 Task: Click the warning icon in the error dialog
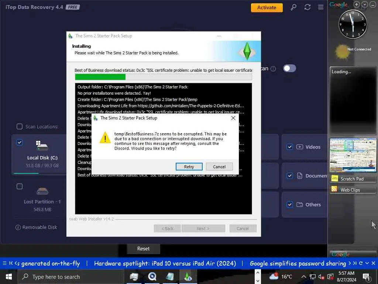coord(105,138)
